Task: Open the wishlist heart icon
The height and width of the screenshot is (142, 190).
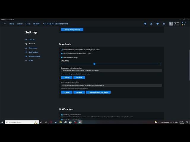Action: pyautogui.click(x=157, y=24)
